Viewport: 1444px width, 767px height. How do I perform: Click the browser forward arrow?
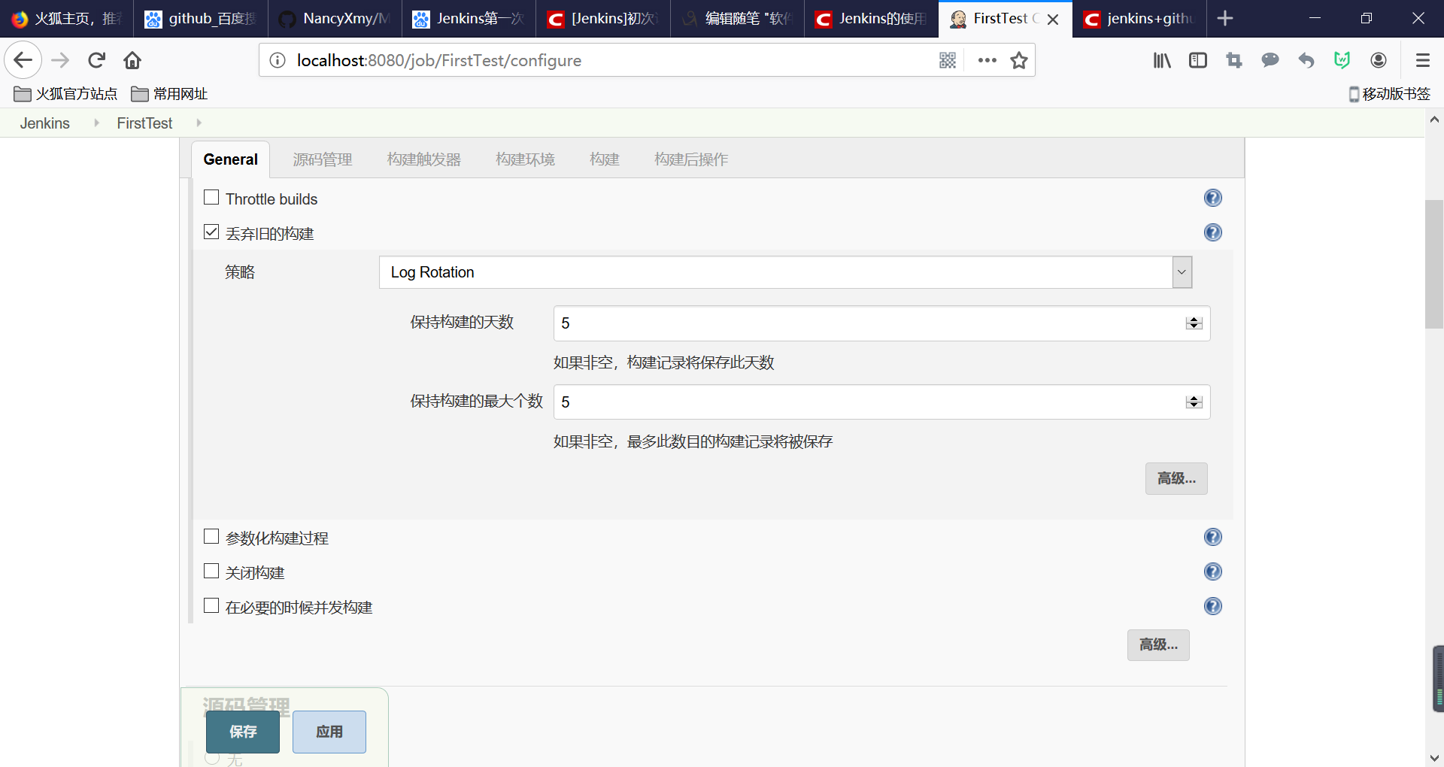tap(60, 60)
